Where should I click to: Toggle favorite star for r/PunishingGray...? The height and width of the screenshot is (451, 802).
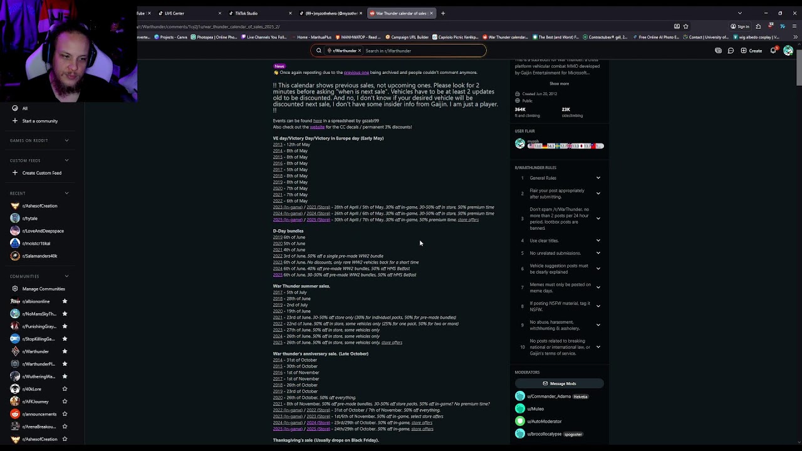click(x=65, y=326)
